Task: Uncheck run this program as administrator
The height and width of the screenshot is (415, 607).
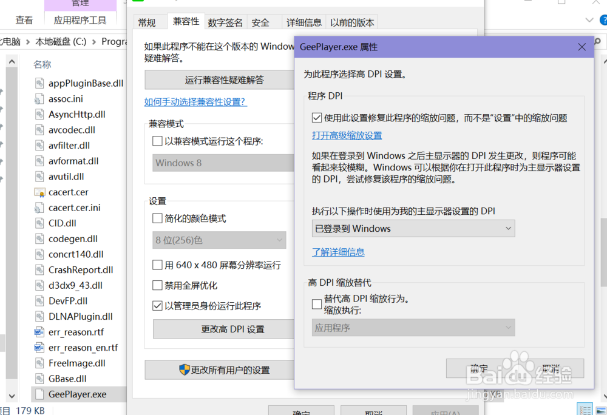Action: (157, 306)
